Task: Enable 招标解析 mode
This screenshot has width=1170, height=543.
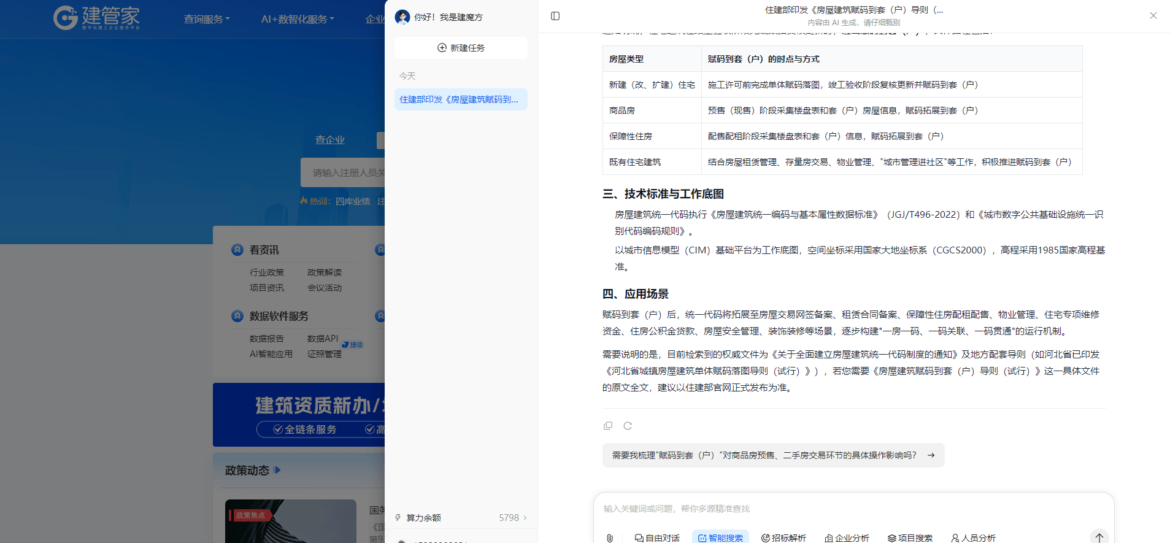Action: tap(783, 537)
